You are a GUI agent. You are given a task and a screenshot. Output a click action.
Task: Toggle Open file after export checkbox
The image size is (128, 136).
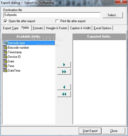coord(5,21)
